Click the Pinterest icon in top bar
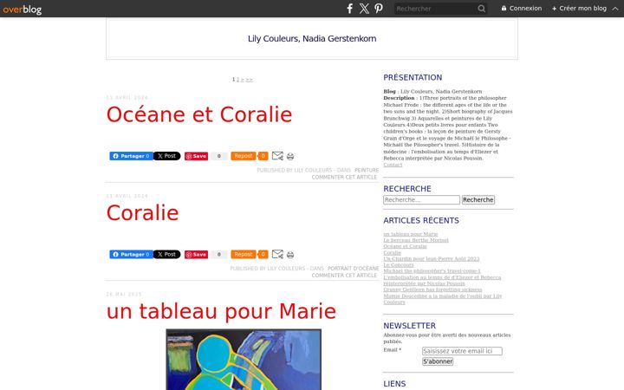The image size is (624, 390). coord(379,9)
